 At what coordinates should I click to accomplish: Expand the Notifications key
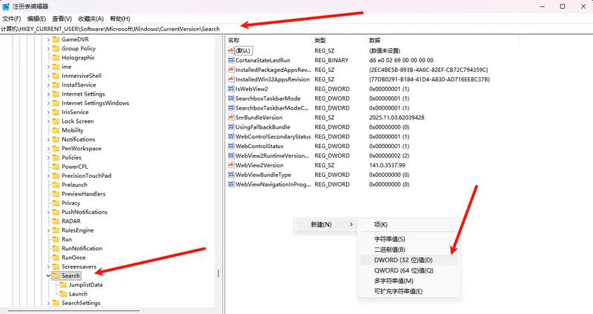click(x=48, y=139)
